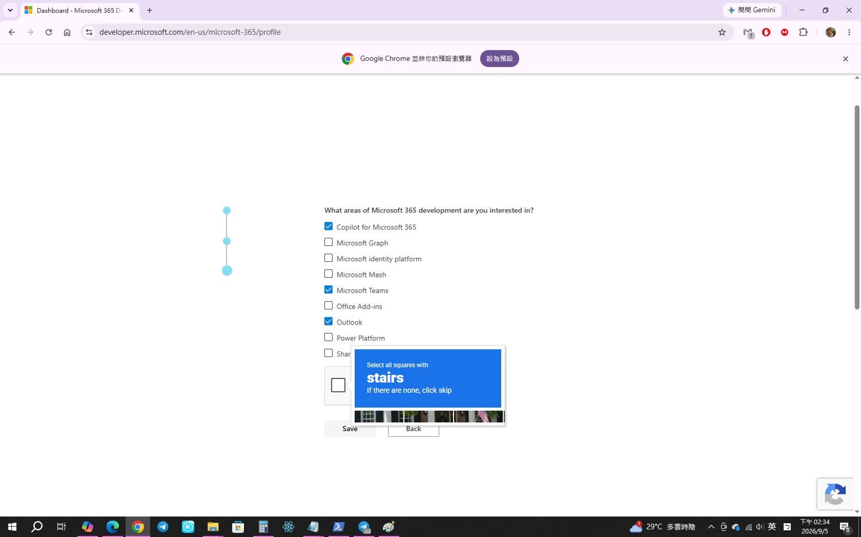Screen dimensions: 861x537
Task: Open the Chrome profile avatar
Action: pos(831,32)
